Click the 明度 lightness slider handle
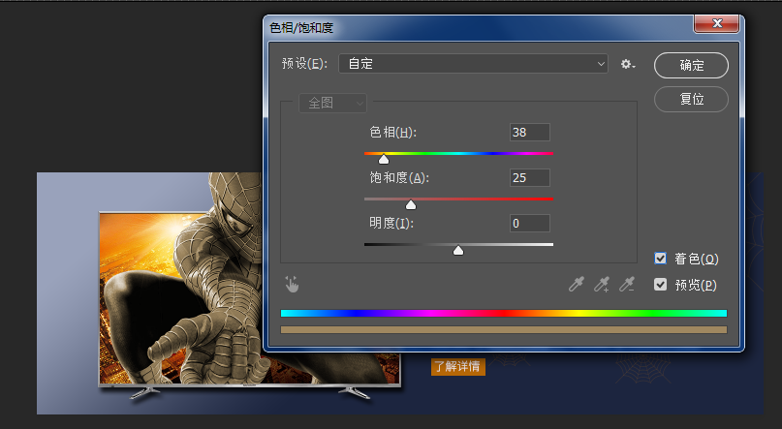Image resolution: width=782 pixels, height=429 pixels. pos(458,250)
